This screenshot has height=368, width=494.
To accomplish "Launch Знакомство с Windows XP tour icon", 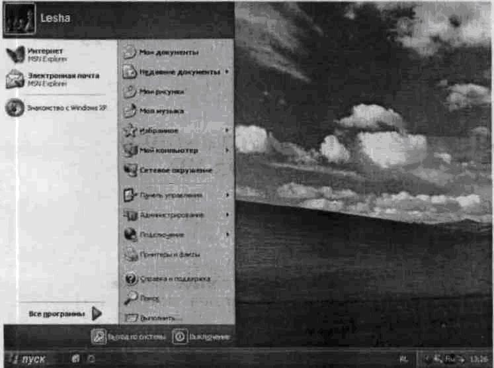I will pyautogui.click(x=15, y=107).
